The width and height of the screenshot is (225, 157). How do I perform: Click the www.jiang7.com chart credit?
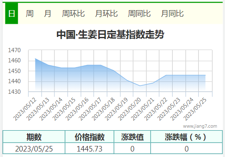(x=200, y=126)
